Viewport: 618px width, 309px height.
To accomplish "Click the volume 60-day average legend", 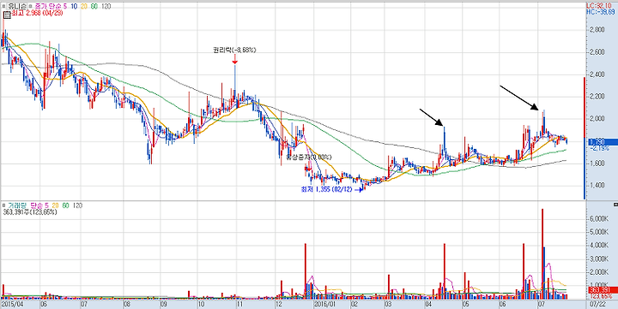I will click(65, 205).
